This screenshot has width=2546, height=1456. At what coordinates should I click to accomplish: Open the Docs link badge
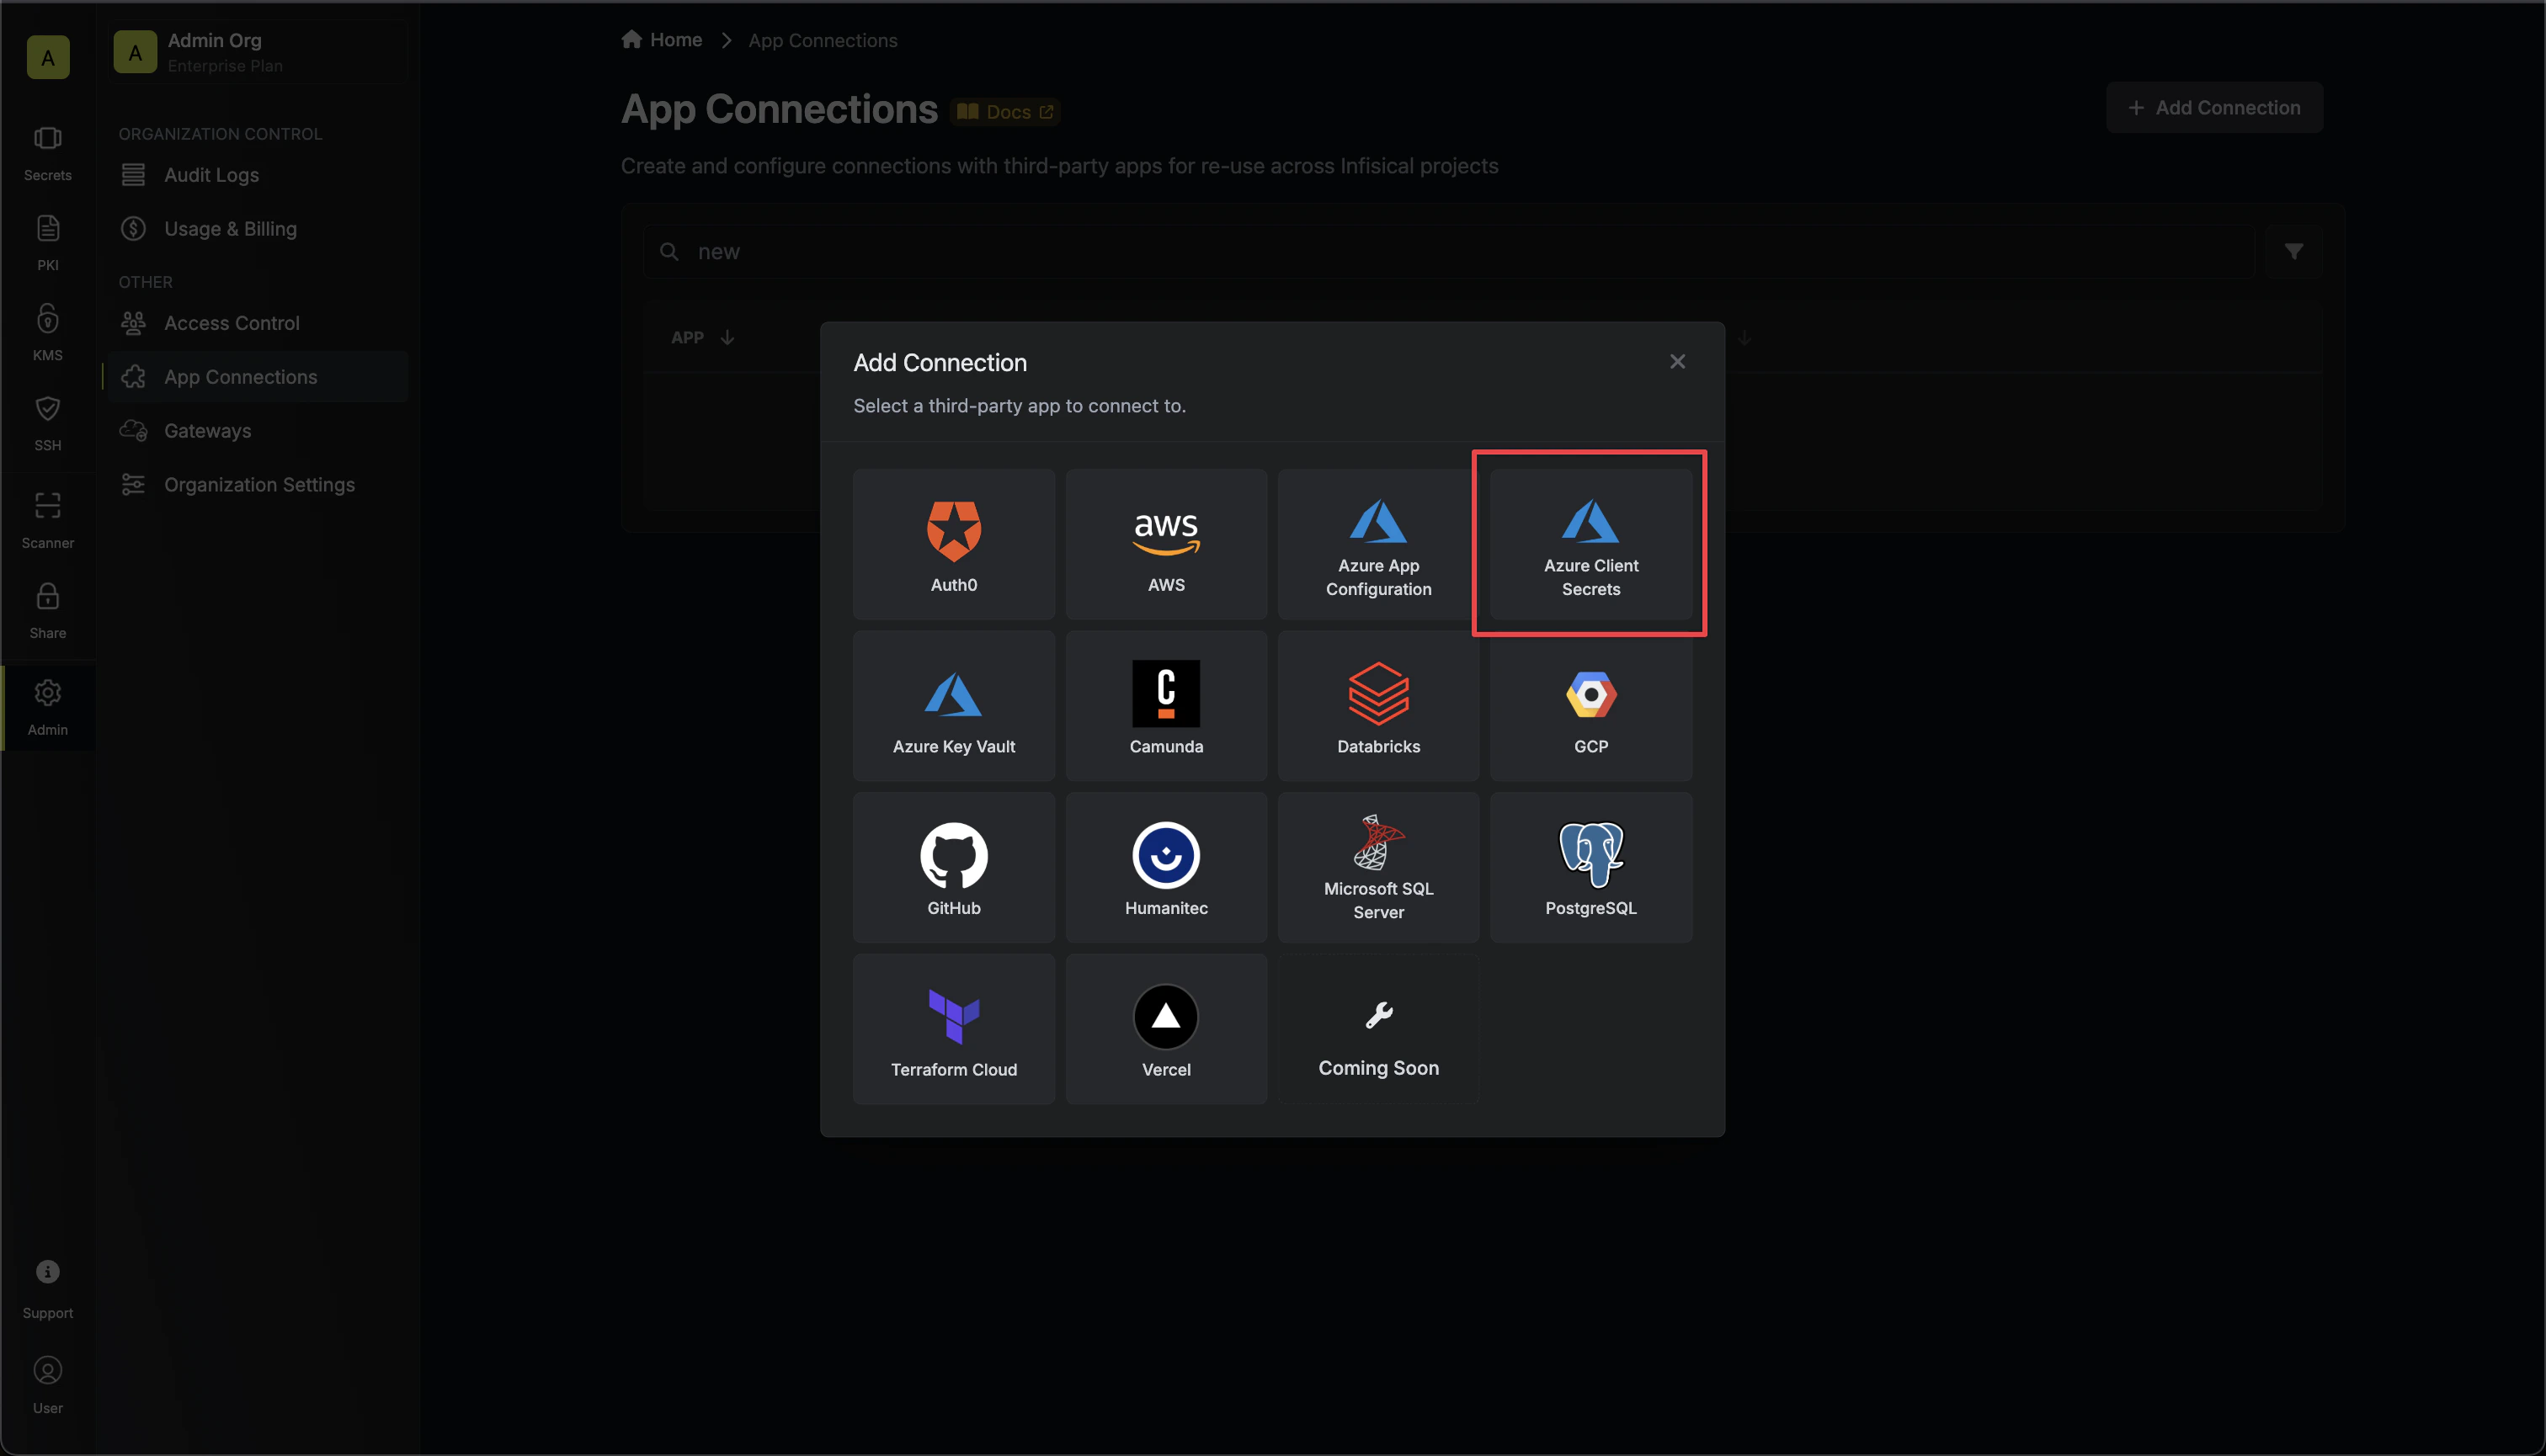pos(1005,112)
